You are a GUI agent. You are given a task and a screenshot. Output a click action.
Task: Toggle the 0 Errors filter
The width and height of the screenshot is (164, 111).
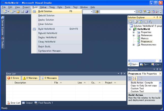click(14, 78)
